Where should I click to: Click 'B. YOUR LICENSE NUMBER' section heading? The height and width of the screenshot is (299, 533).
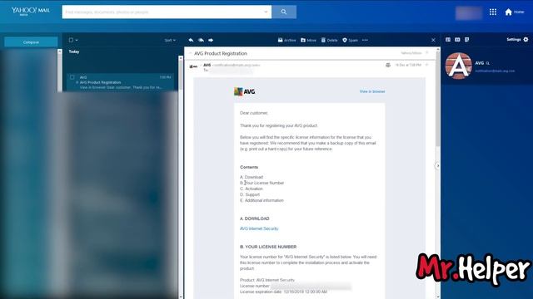[268, 247]
